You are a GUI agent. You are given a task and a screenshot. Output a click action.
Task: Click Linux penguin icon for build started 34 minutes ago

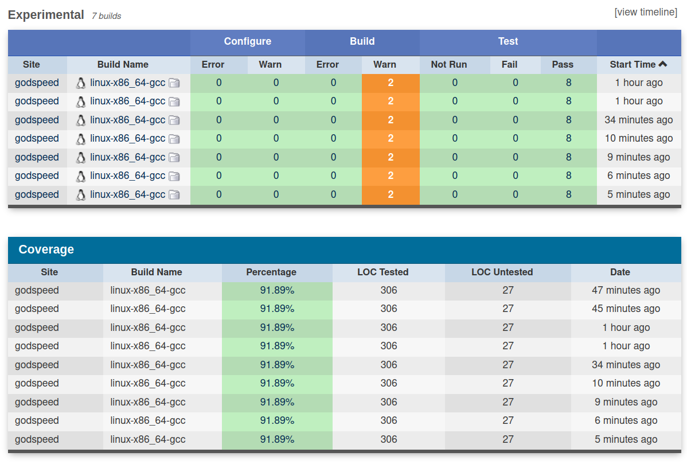pos(81,120)
